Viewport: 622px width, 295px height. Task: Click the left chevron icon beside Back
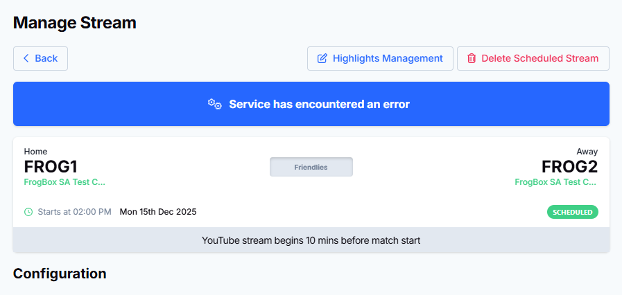26,58
